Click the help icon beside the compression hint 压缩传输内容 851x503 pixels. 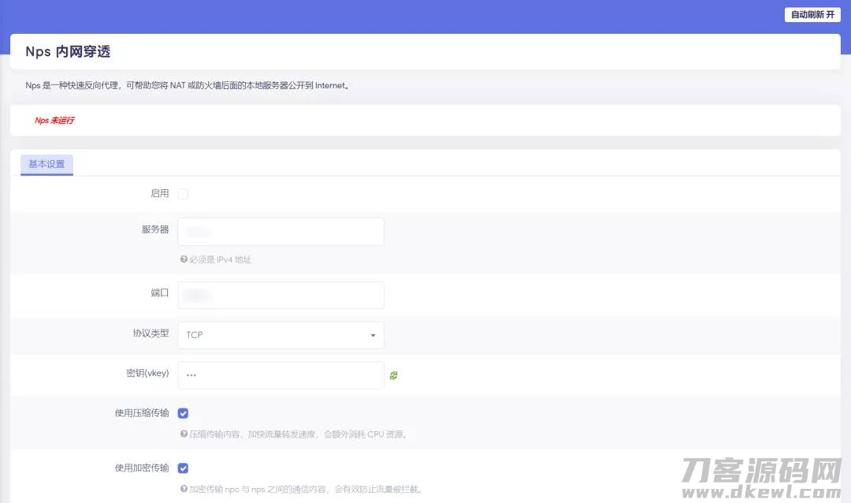[x=184, y=434]
